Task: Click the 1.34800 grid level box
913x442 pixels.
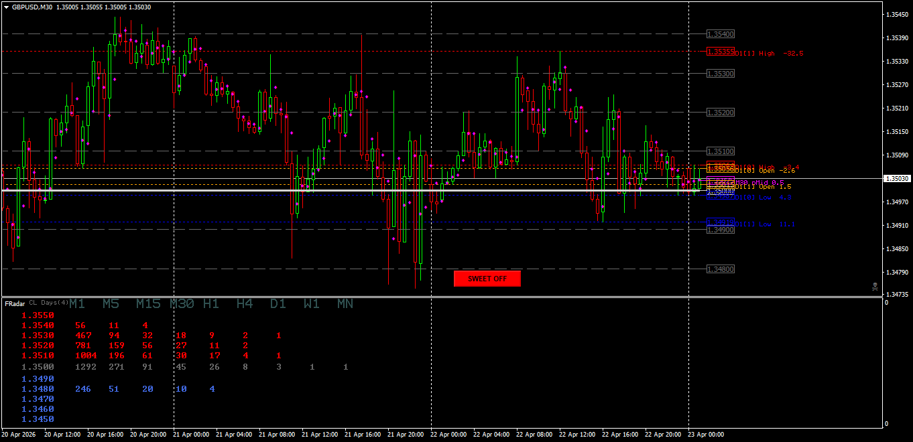Action: tap(721, 269)
